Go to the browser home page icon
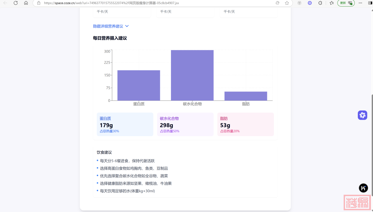The image size is (373, 212). tap(26, 3)
